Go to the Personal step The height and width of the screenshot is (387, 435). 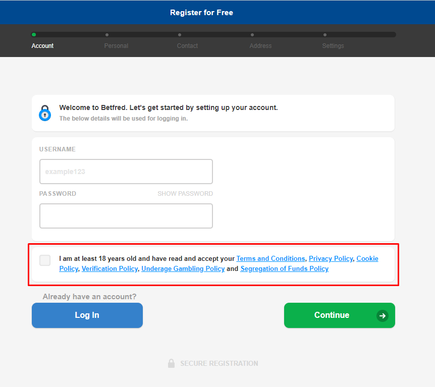[x=116, y=46]
